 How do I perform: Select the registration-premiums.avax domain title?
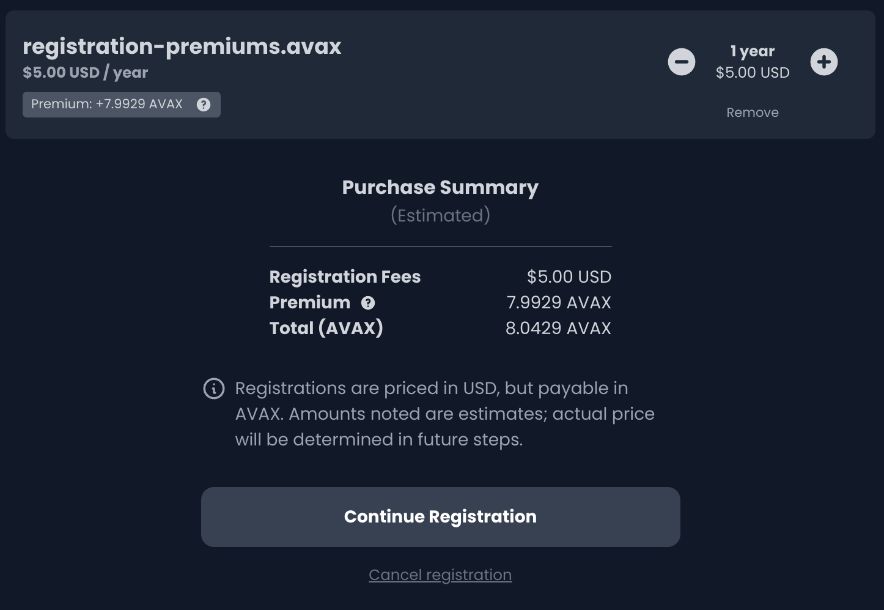point(182,46)
